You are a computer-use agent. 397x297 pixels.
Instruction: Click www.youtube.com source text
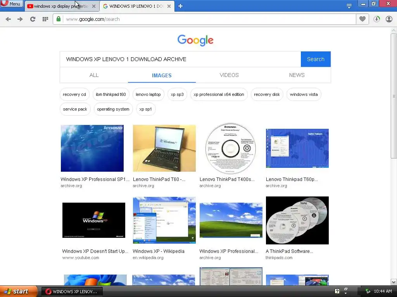81,258
